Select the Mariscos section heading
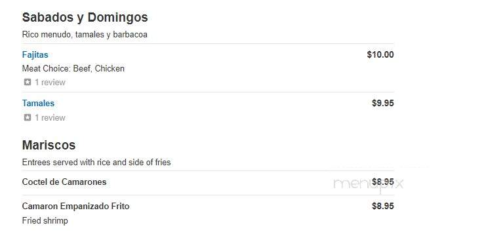This screenshot has width=486, height=238. tap(49, 145)
